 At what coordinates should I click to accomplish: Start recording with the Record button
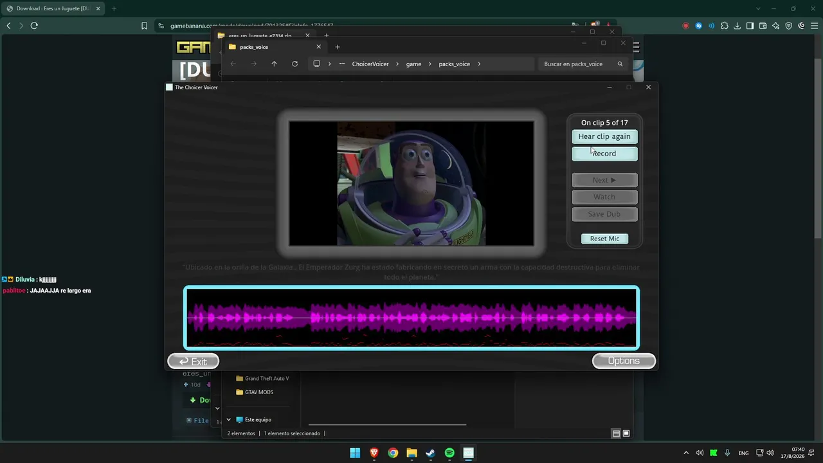pyautogui.click(x=604, y=154)
